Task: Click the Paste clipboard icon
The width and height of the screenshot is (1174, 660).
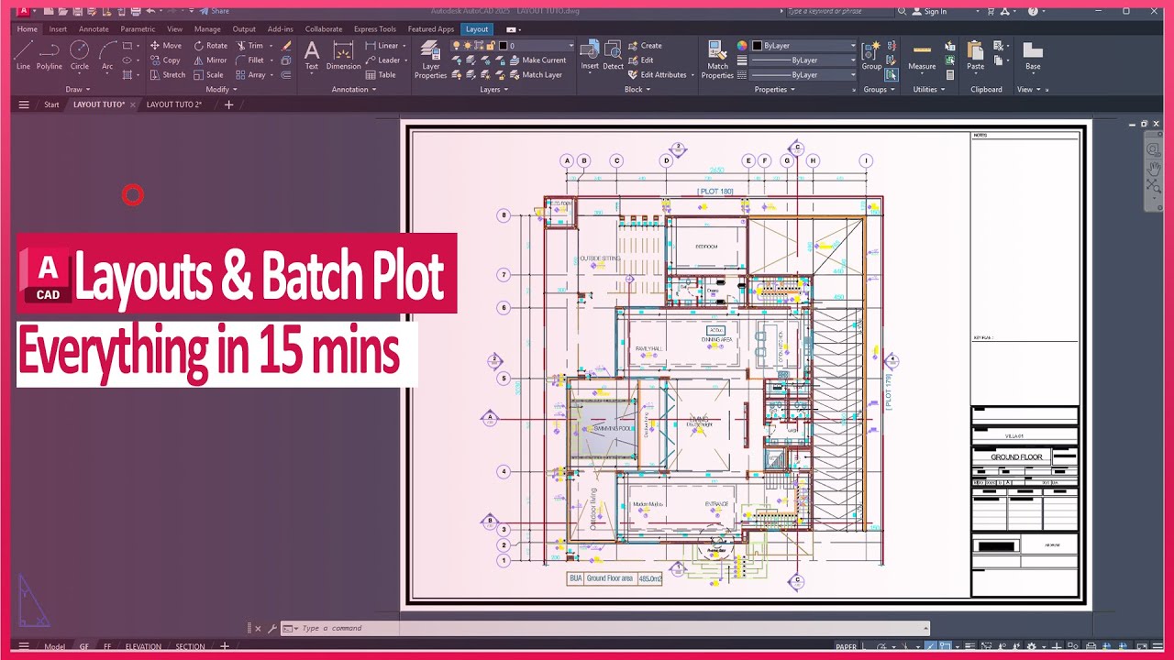Action: (975, 55)
